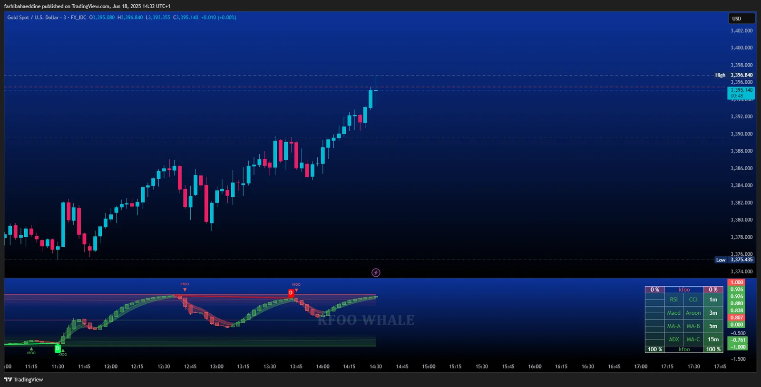Screen dimensions: 761x387
Task: Click the High 3,396.840 price label
Action: 741,75
